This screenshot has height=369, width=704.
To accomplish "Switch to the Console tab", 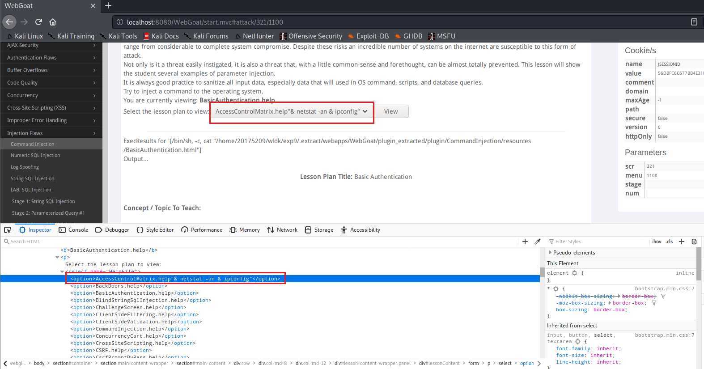I will 74,230.
